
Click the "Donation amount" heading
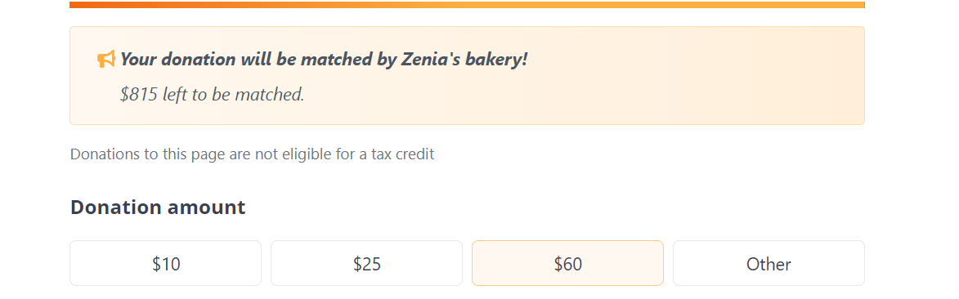pos(158,208)
